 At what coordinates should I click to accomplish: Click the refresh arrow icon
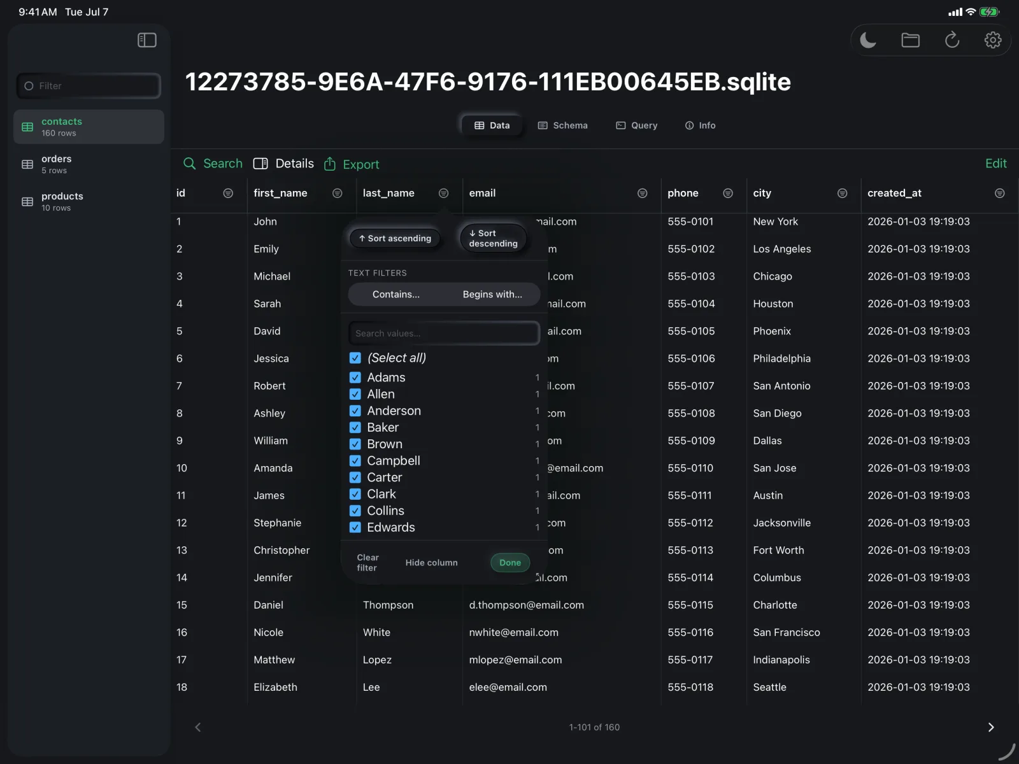tap(951, 40)
